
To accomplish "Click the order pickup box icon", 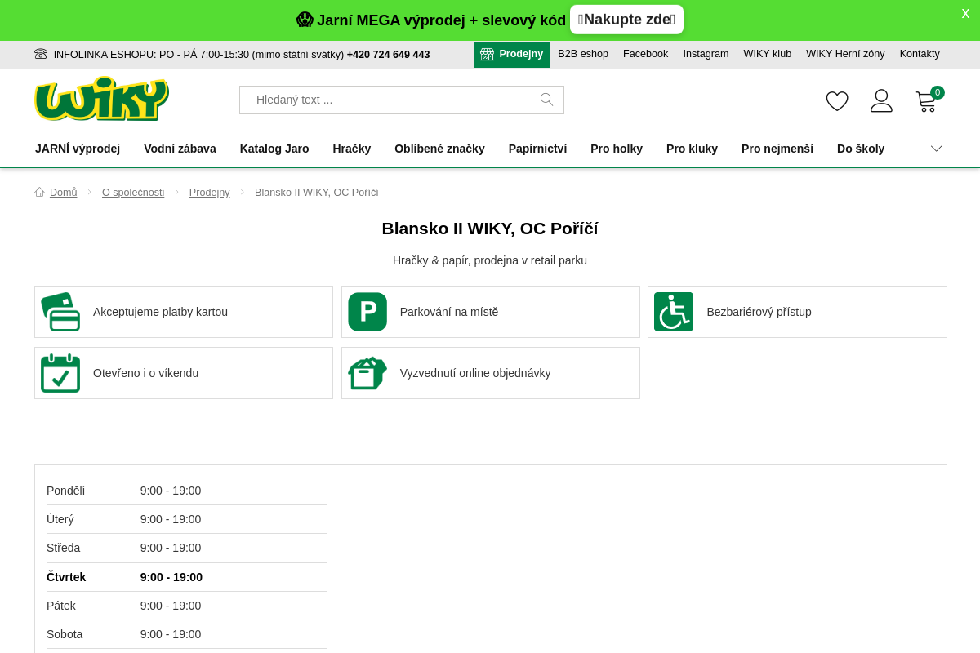I will click(x=367, y=373).
